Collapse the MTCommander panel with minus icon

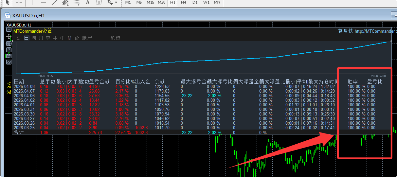coord(9,29)
